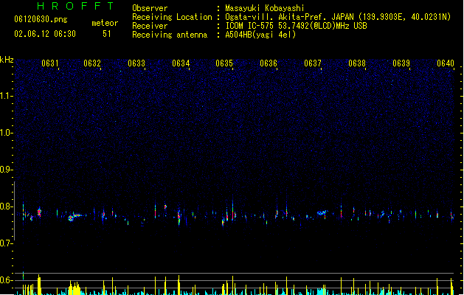Image resolution: width=464 pixels, height=295 pixels.
Task: Click the 0634 time marker
Action: tap(181, 63)
